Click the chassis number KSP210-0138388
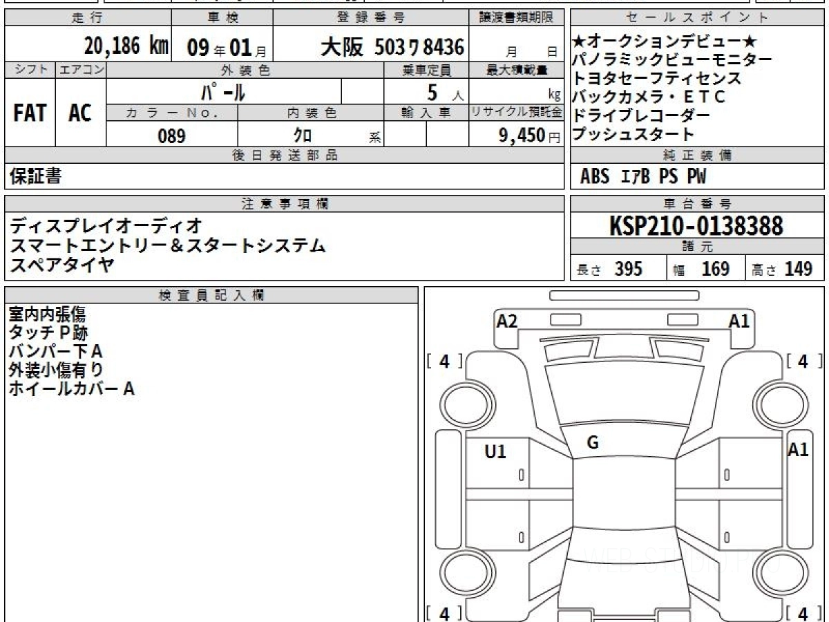 (x=696, y=226)
